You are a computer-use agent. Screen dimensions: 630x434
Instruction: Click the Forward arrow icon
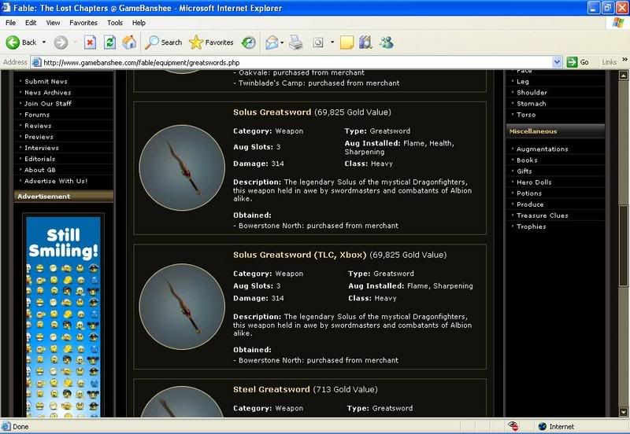[x=61, y=42]
